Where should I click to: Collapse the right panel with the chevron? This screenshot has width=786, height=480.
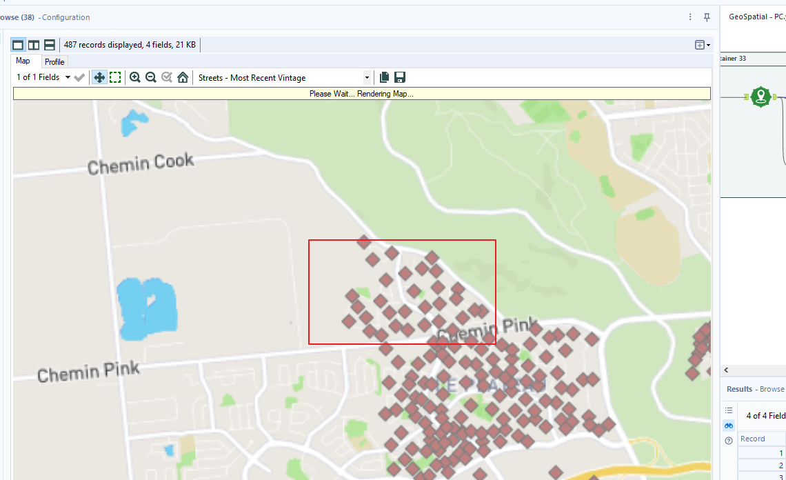point(726,370)
